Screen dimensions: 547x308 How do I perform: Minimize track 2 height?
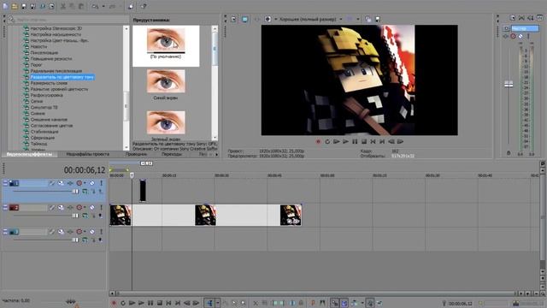pyautogui.click(x=5, y=207)
